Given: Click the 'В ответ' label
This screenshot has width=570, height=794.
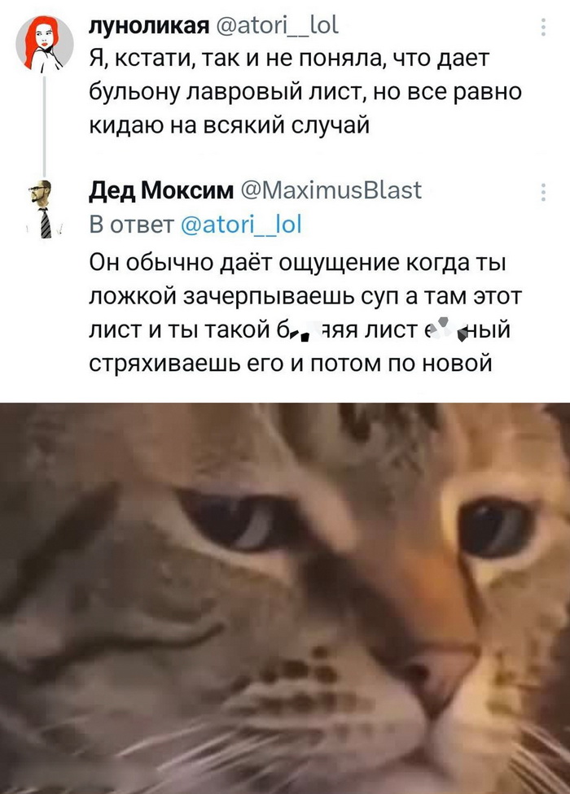Looking at the screenshot, I should (132, 225).
